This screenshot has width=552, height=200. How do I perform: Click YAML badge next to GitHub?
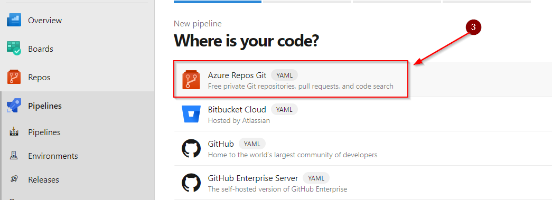click(x=252, y=144)
